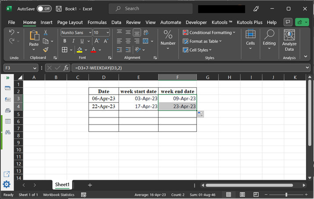The width and height of the screenshot is (314, 199).
Task: Toggle Align Right
Action: tap(137, 41)
